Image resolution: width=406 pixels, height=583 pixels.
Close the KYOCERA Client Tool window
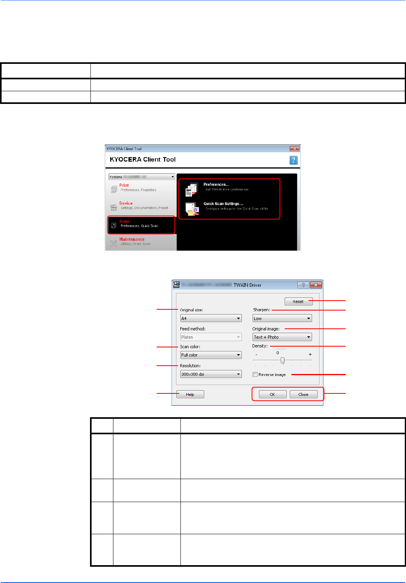point(294,149)
